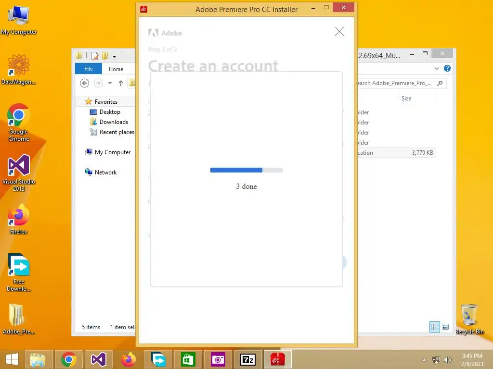The width and height of the screenshot is (493, 369).
Task: Click the Creative Cloud icon in installer title bar
Action: [x=143, y=10]
